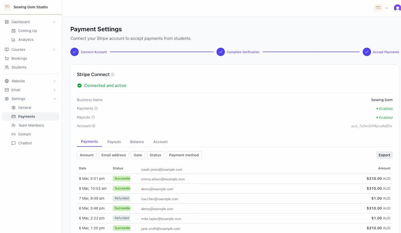Screen dimensions: 401x233
Task: Click the Export button
Action: [384, 155]
